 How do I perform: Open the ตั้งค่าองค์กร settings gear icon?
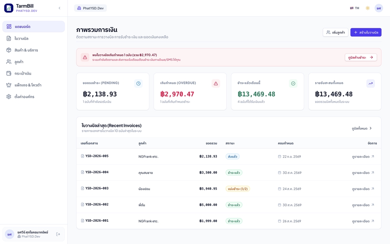(9, 96)
